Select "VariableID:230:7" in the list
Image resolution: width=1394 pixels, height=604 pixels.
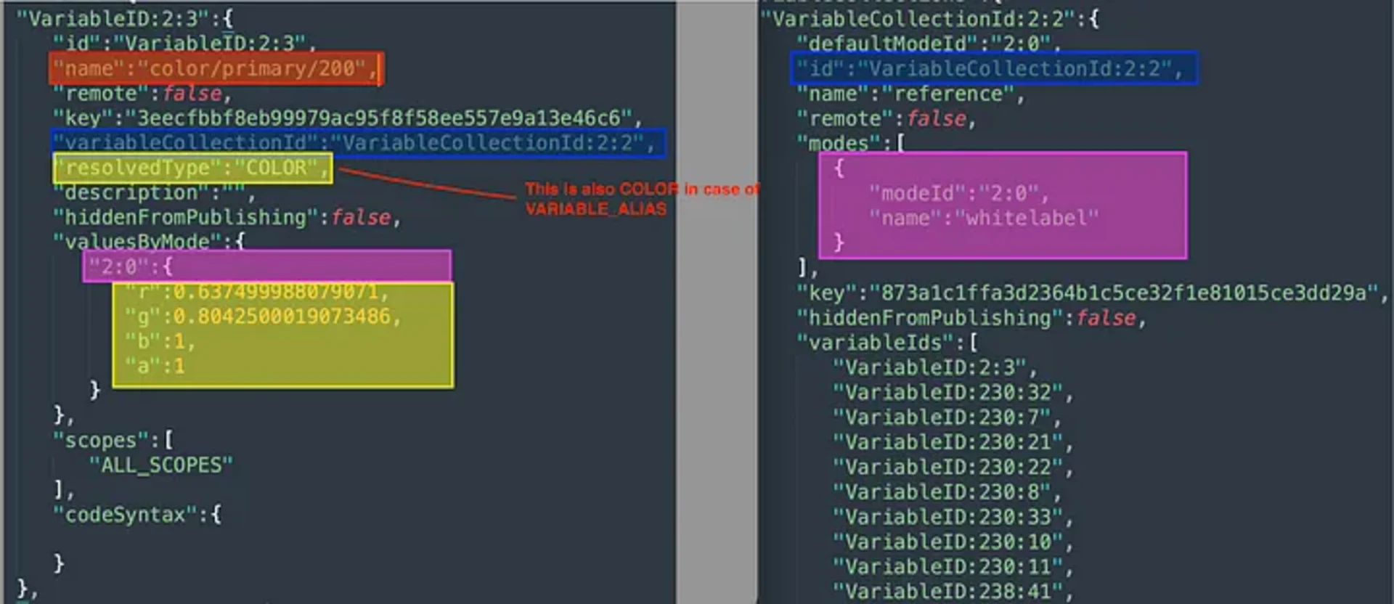[947, 417]
